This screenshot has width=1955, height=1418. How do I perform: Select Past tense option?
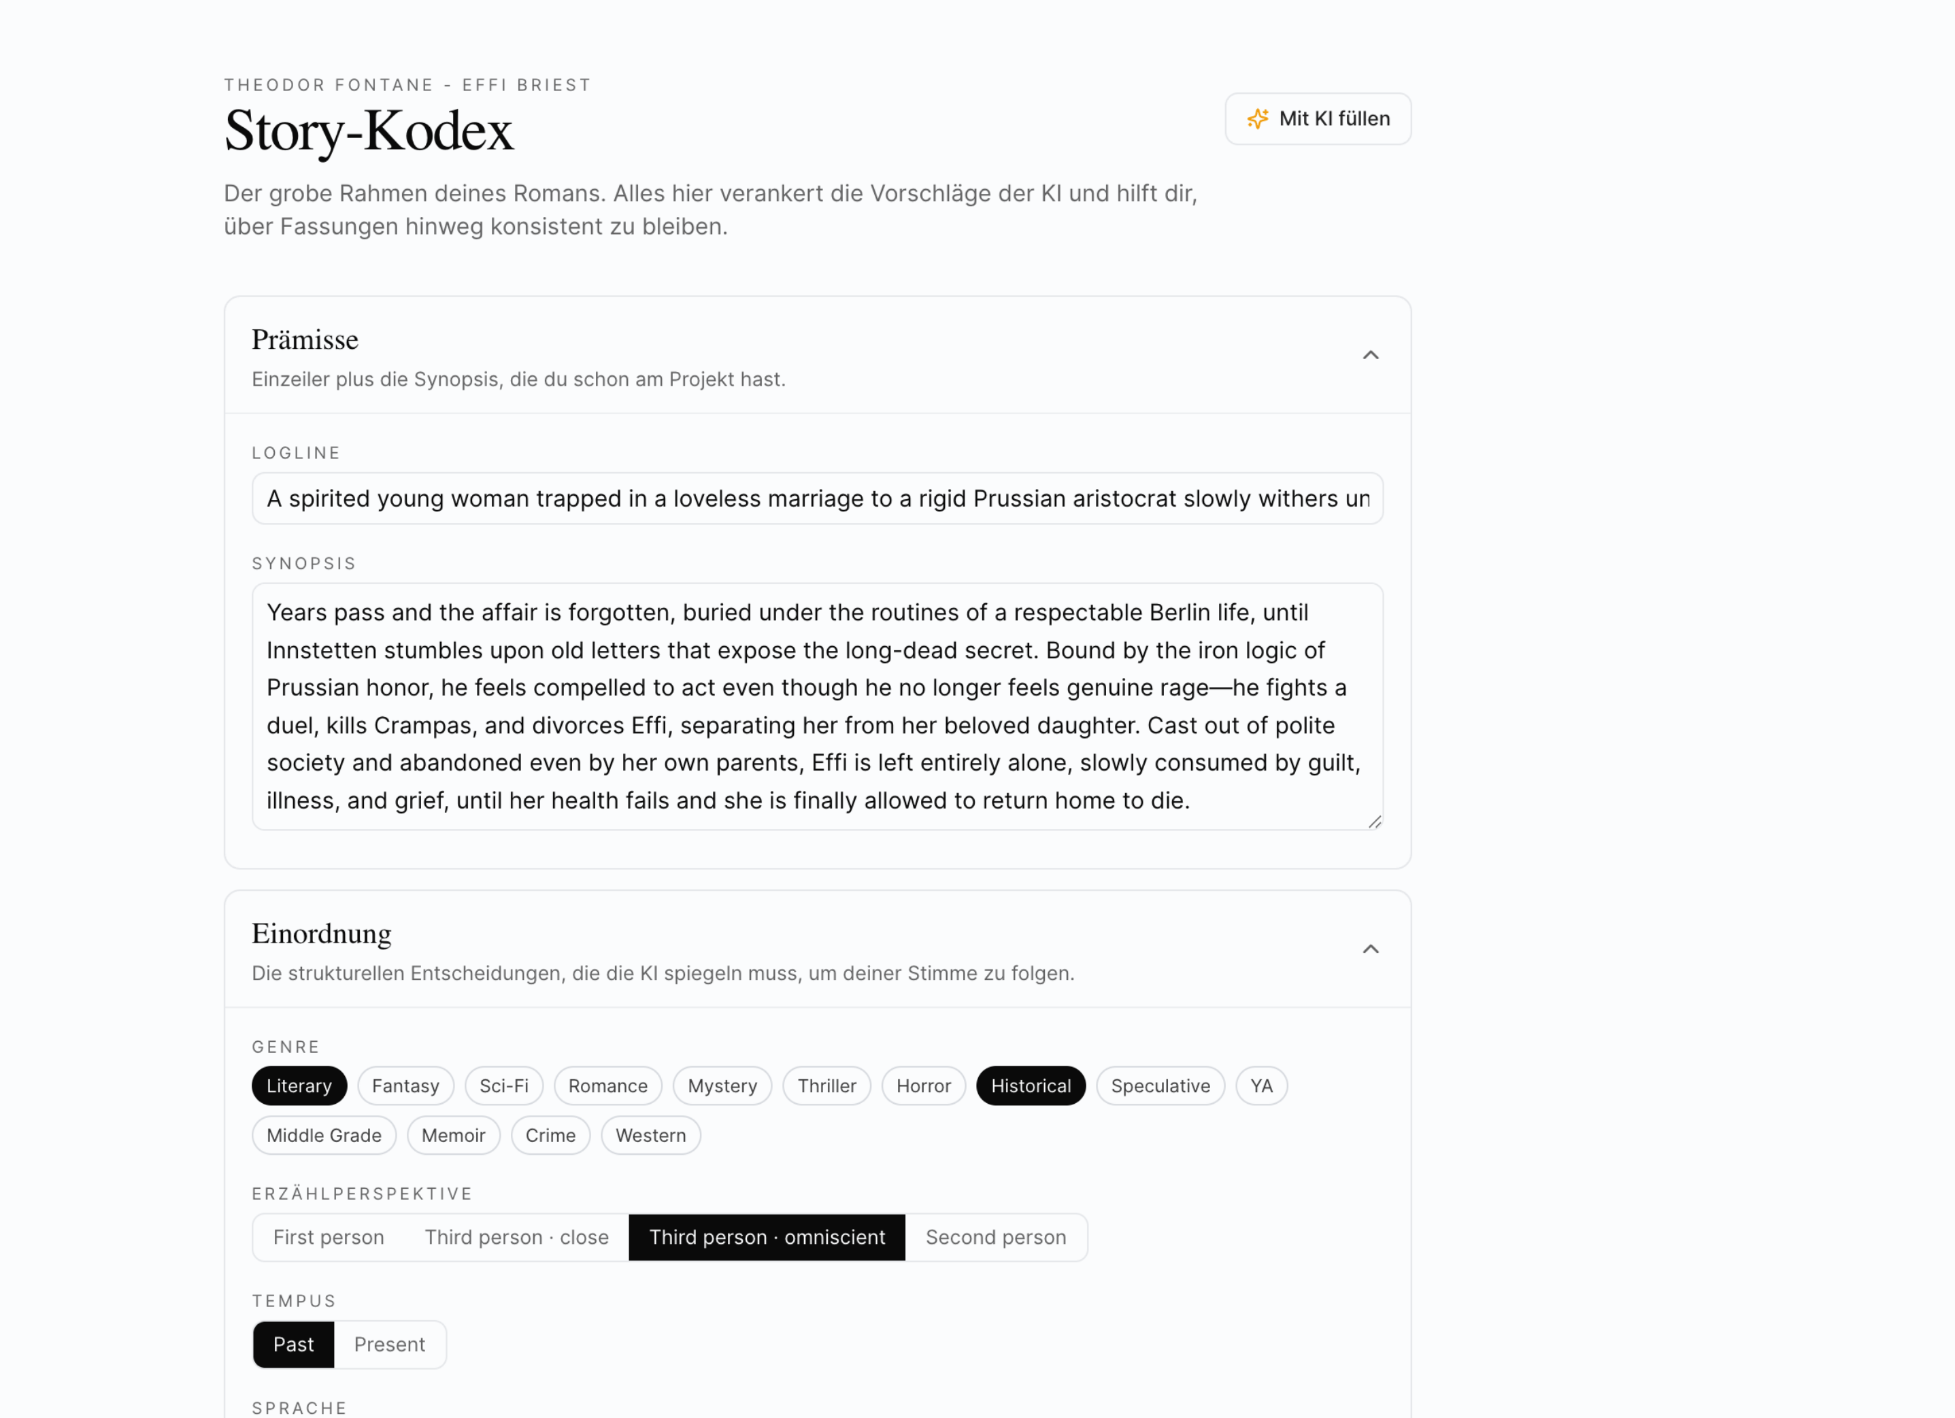click(x=293, y=1345)
